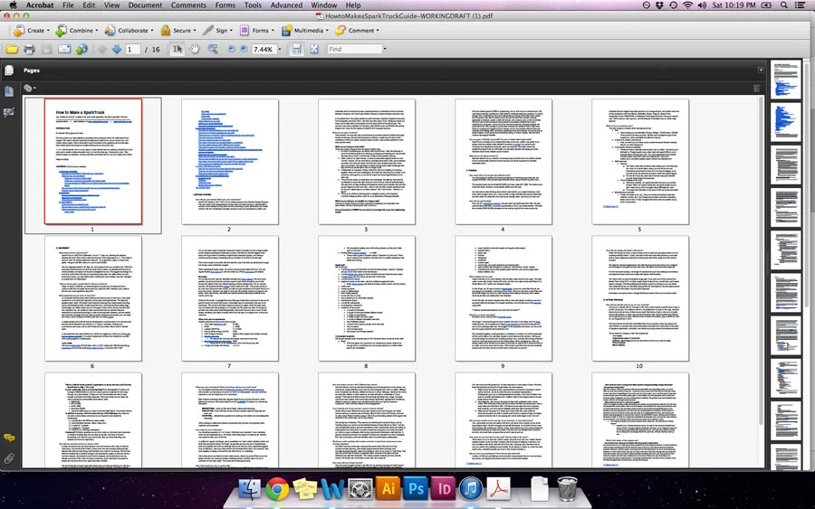Click the Pages panel vertical scrollbar

tap(762, 259)
